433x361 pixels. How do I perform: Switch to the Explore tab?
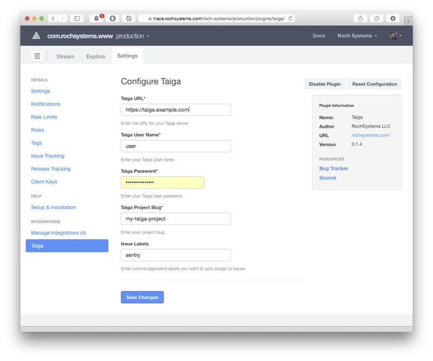(96, 56)
